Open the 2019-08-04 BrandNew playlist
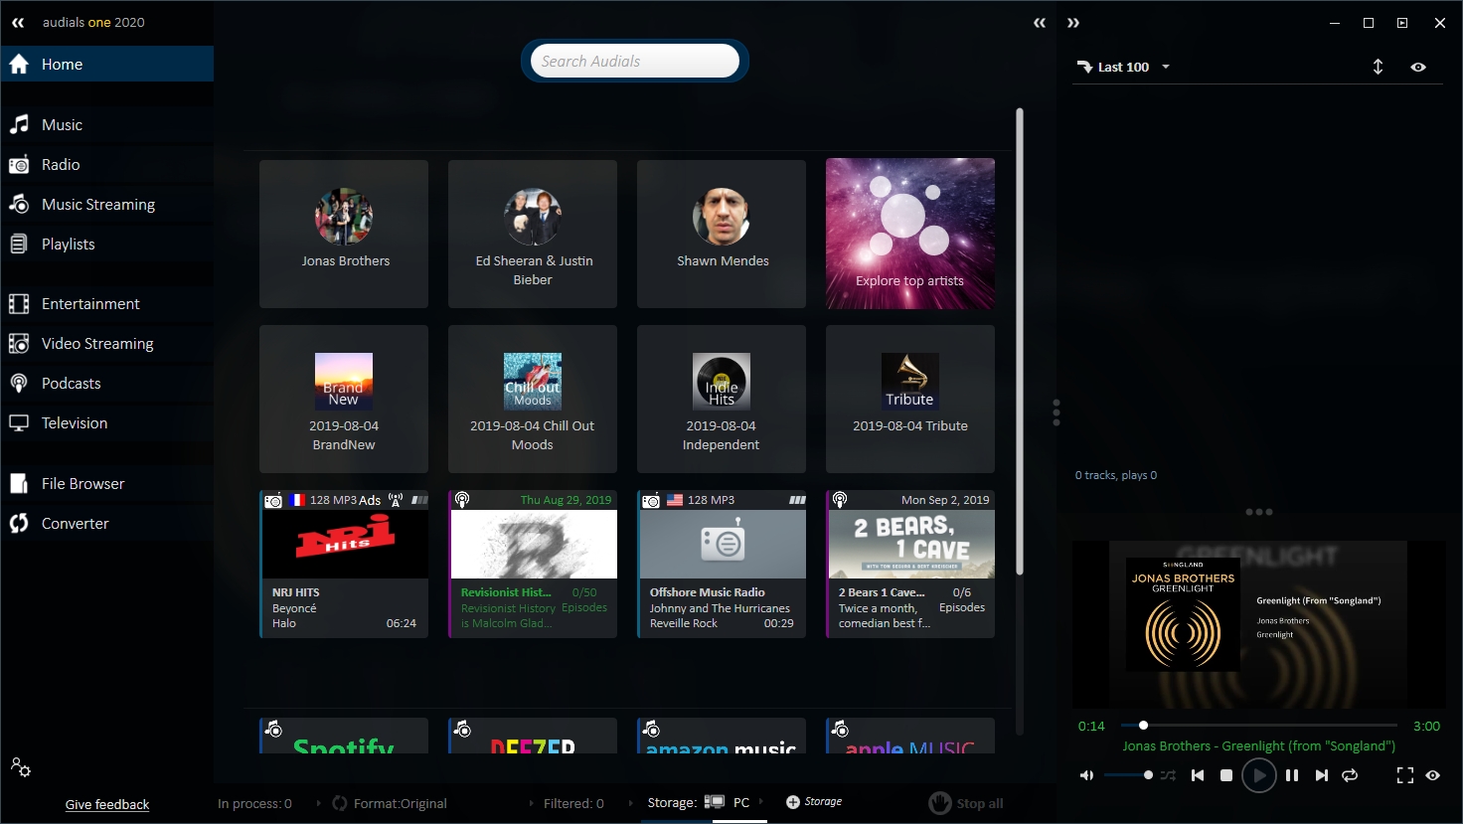The image size is (1463, 824). (344, 399)
